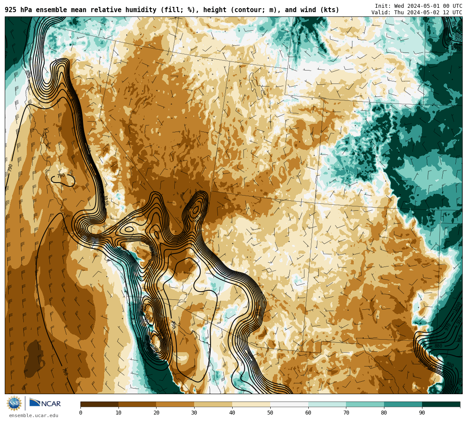Click the 60-70 light aqua colorbar segment
467x421 pixels.
327,404
